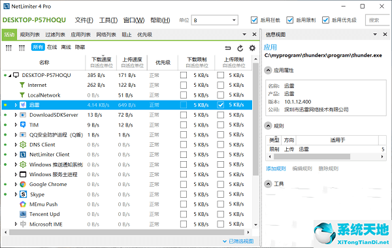The height and width of the screenshot is (248, 392).
Task: Click the DownloadSDKServer app icon
Action: pyautogui.click(x=23, y=115)
